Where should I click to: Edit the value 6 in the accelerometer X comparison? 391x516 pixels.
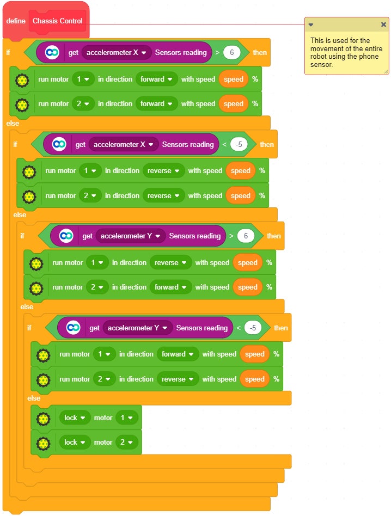coord(232,53)
